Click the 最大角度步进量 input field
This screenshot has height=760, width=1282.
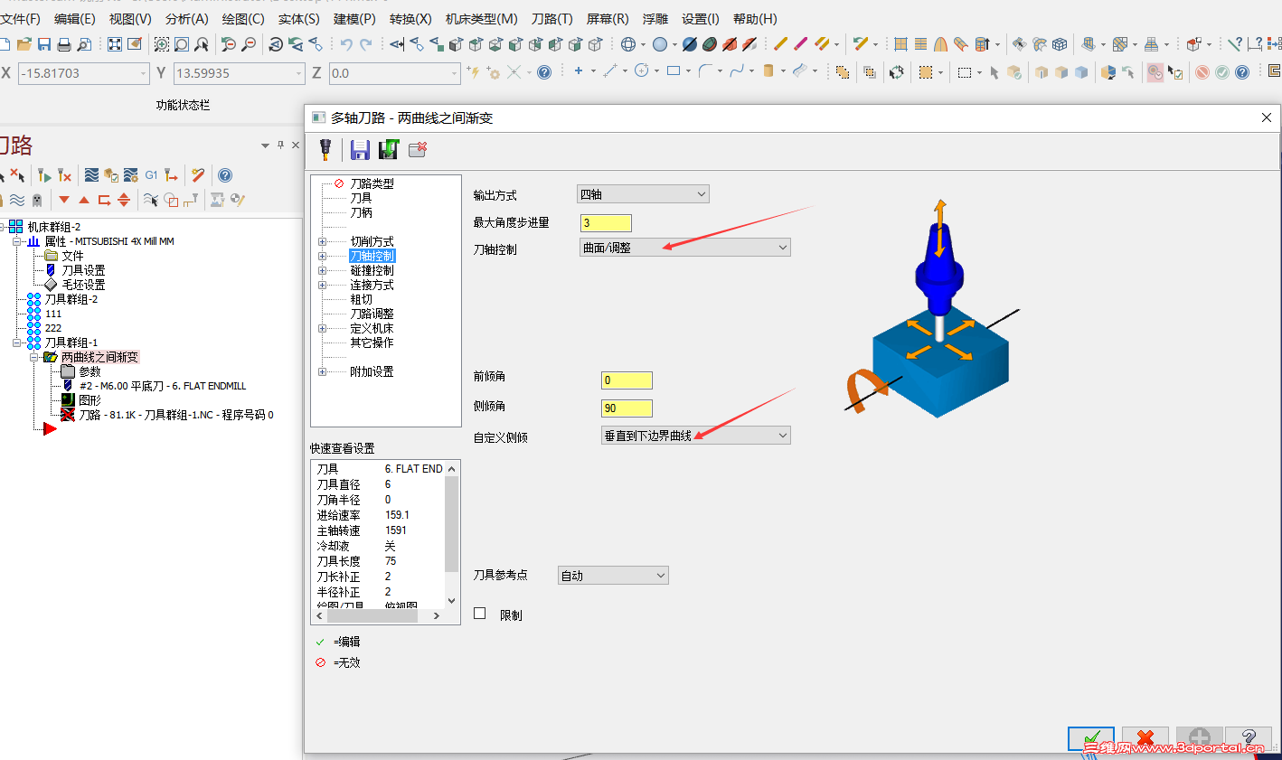pyautogui.click(x=606, y=223)
